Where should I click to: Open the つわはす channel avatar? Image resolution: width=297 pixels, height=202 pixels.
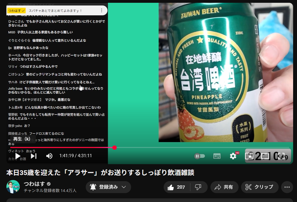13,187
